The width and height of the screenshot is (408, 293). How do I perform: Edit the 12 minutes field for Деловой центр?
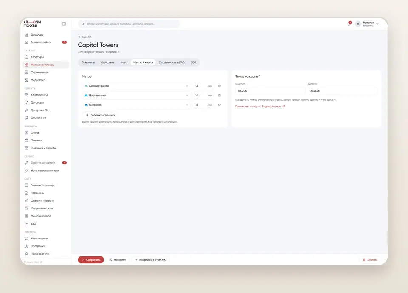point(204,86)
